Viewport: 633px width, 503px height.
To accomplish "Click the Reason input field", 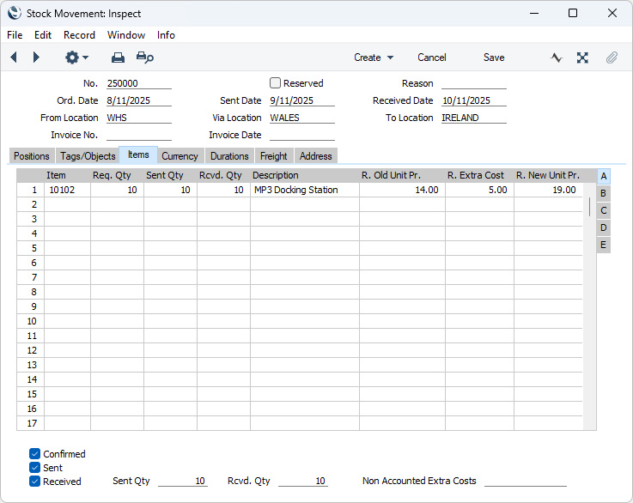I will (x=473, y=83).
